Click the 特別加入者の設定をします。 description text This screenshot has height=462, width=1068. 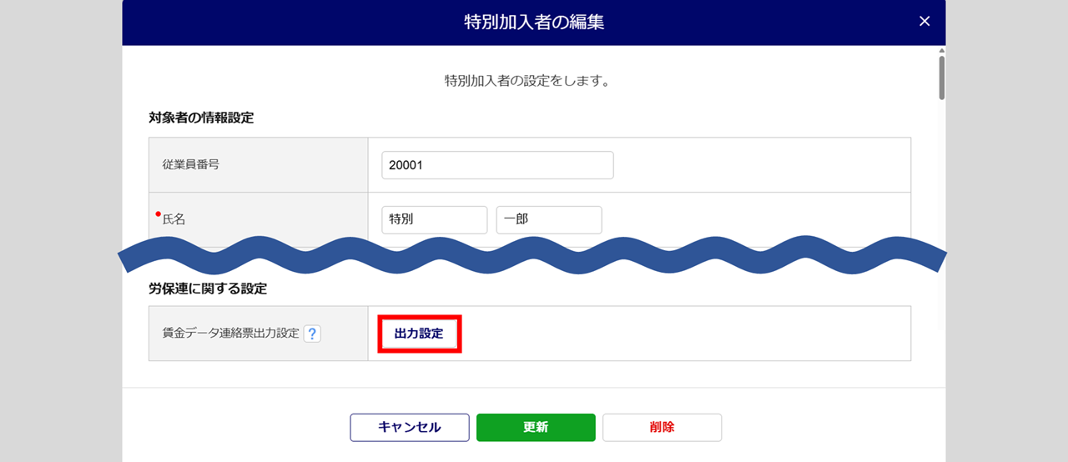[x=534, y=82]
